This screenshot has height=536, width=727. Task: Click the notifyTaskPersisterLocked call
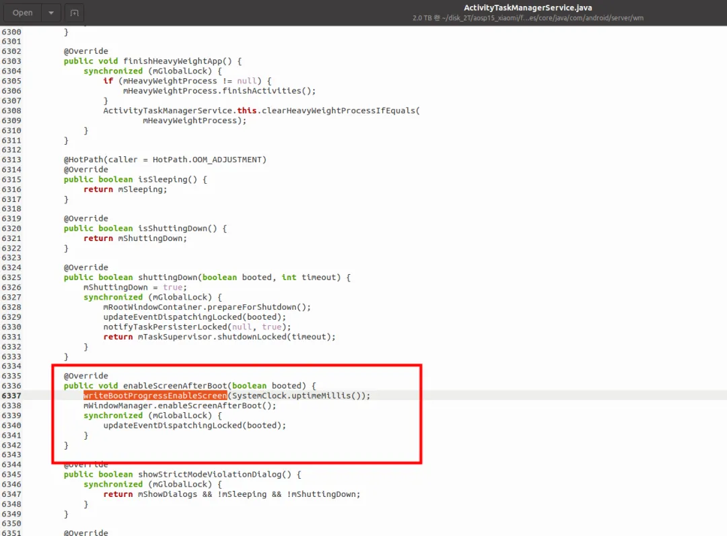[x=197, y=327]
